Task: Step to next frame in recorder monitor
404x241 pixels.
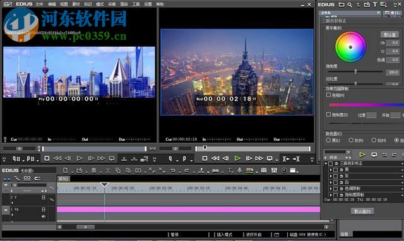Action: [x=249, y=158]
